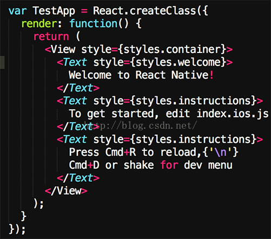Image resolution: width=271 pixels, height=239 pixels.
Task: Click the final '});' line
Action: tap(17, 229)
